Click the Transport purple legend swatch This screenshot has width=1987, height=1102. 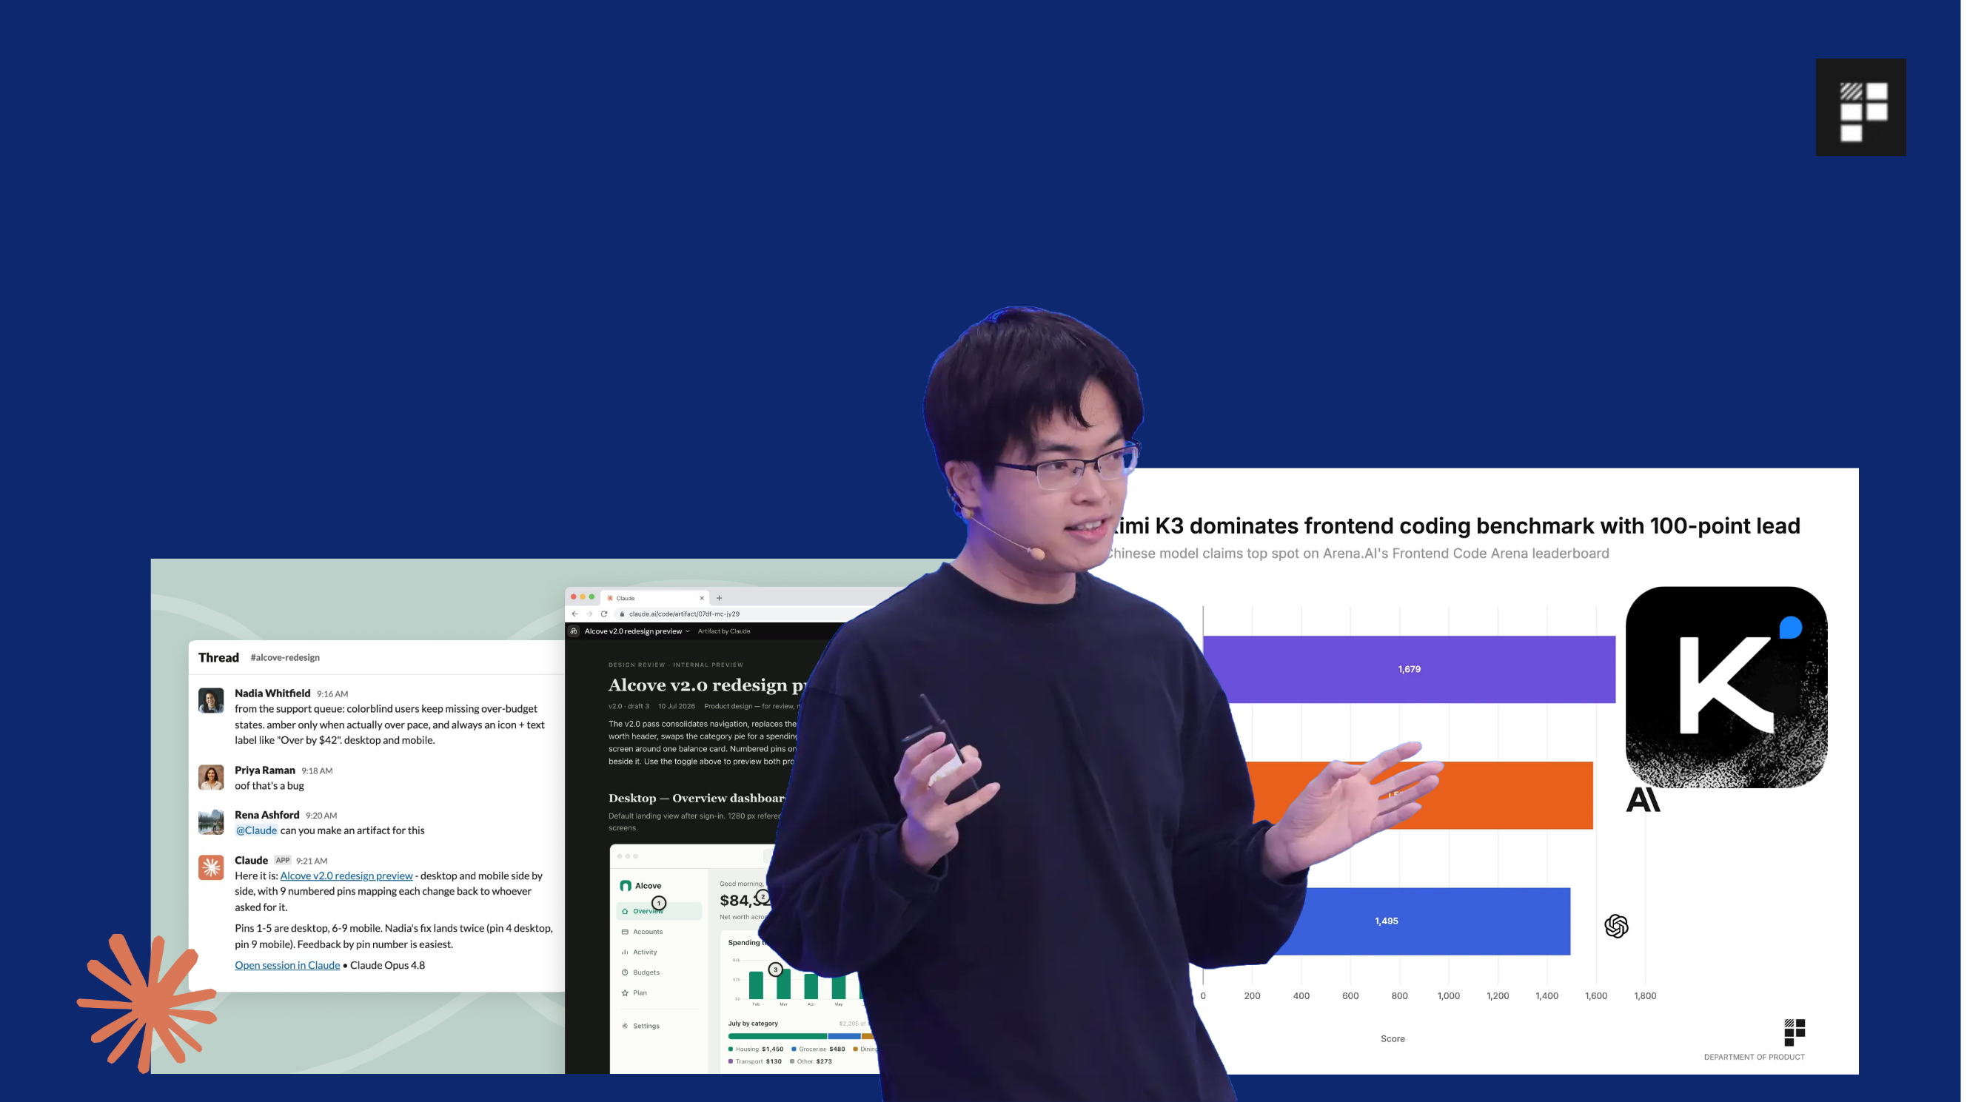pos(731,1061)
